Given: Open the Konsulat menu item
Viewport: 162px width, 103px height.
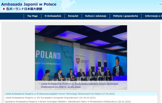Looking at the screenshot, I should click(x=73, y=16).
